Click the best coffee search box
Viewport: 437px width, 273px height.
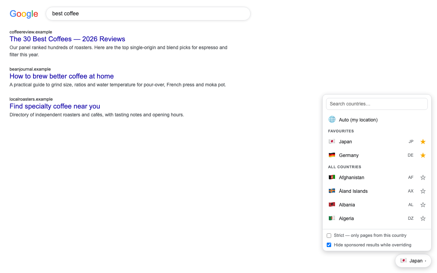[148, 14]
